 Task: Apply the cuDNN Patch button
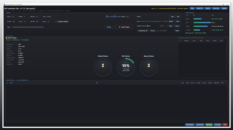171,26
